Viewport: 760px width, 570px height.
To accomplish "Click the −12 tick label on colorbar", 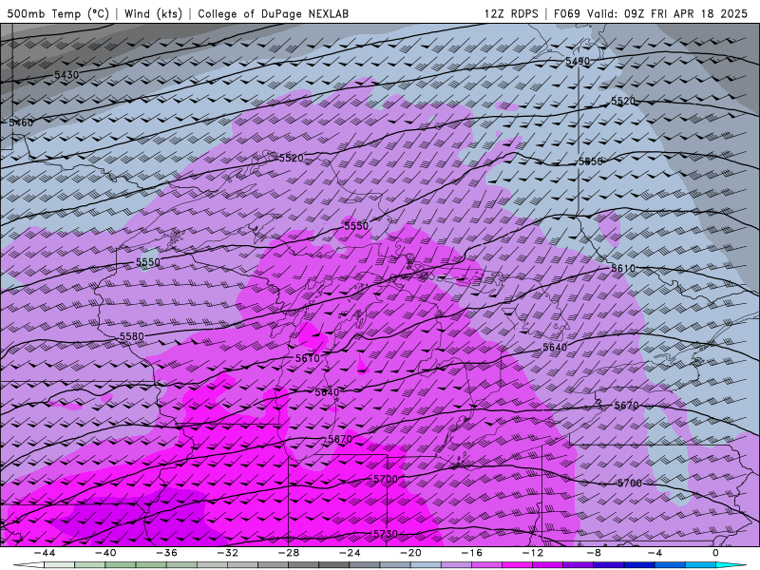I will [533, 553].
